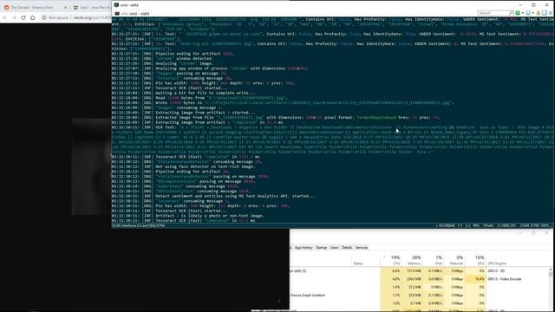Click the ConEmu title bar icon
Screen dimensions: 555x312
click(116, 5)
